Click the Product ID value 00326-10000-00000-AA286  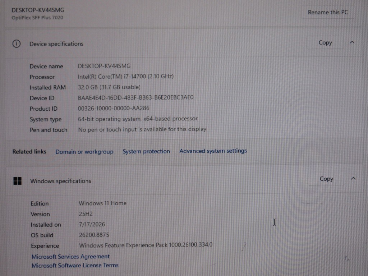[x=114, y=109]
